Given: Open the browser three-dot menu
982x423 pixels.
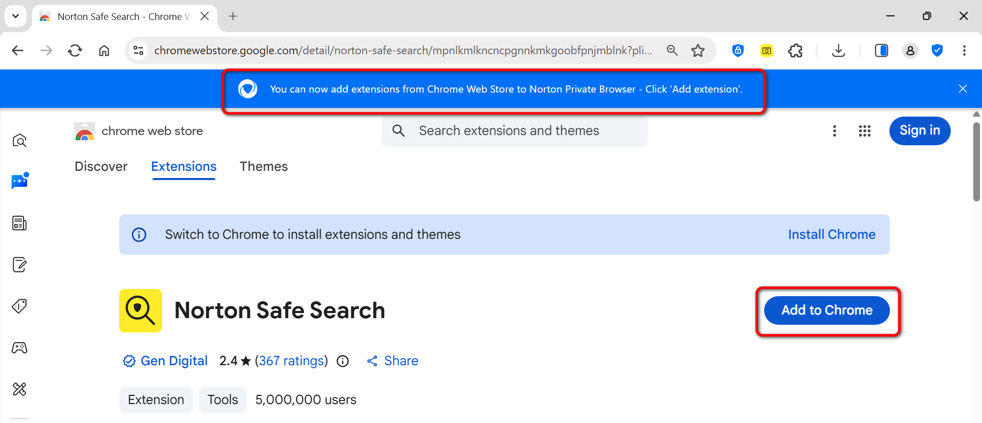Looking at the screenshot, I should pyautogui.click(x=964, y=51).
